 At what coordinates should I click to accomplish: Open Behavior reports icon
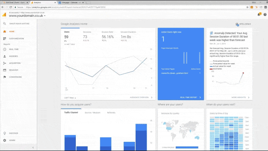(5, 70)
